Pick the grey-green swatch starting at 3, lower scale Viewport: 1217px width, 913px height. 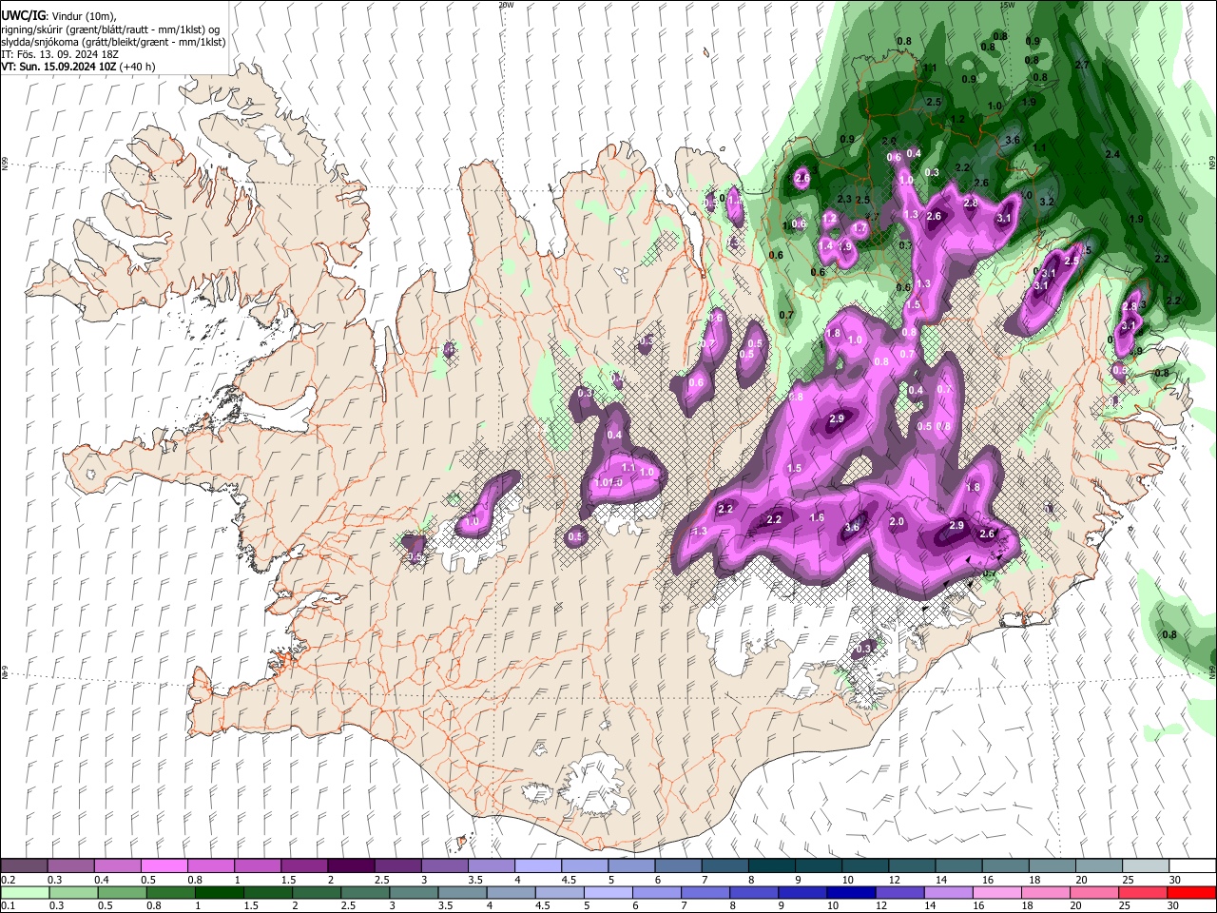(x=414, y=892)
